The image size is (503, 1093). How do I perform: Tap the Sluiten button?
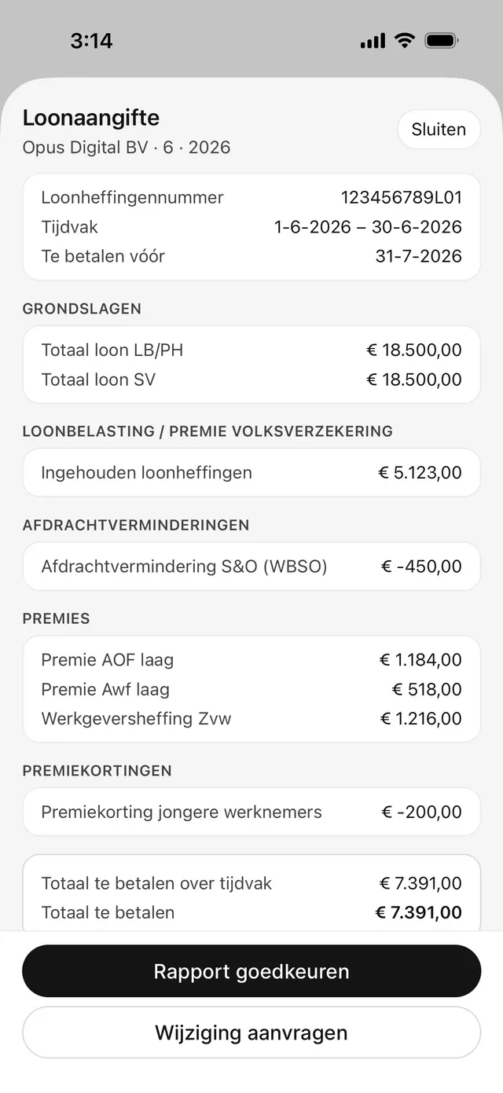pos(439,130)
